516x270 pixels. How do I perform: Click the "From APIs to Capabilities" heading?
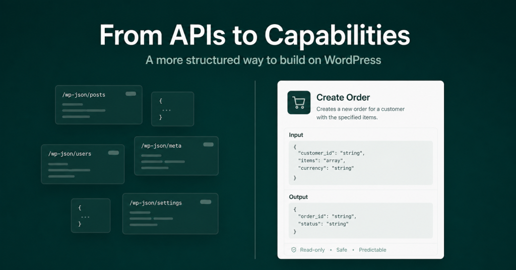[x=254, y=35]
